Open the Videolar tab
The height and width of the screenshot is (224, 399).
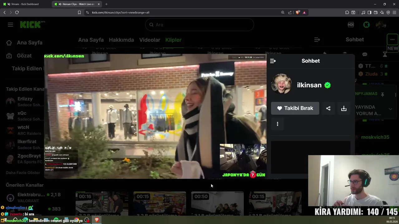tap(150, 40)
